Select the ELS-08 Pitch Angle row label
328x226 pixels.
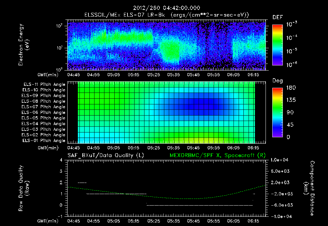pyautogui.click(x=43, y=101)
